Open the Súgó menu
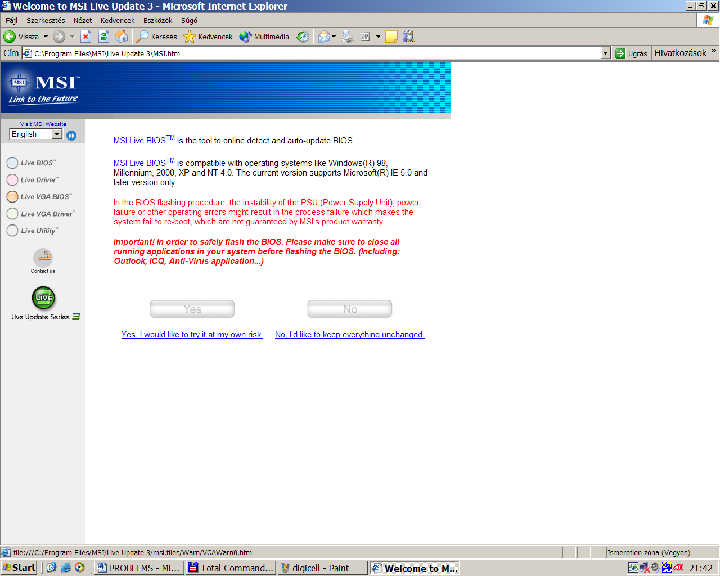720x576 pixels. [189, 20]
